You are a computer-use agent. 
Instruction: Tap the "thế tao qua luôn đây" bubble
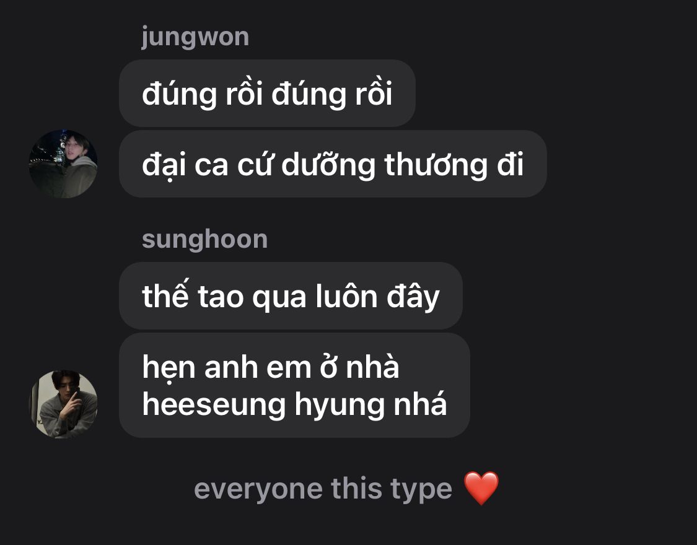pyautogui.click(x=291, y=295)
